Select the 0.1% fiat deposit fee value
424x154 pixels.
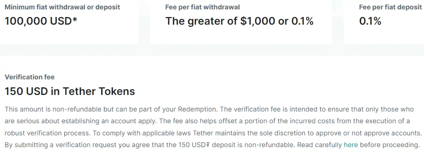pos(370,21)
